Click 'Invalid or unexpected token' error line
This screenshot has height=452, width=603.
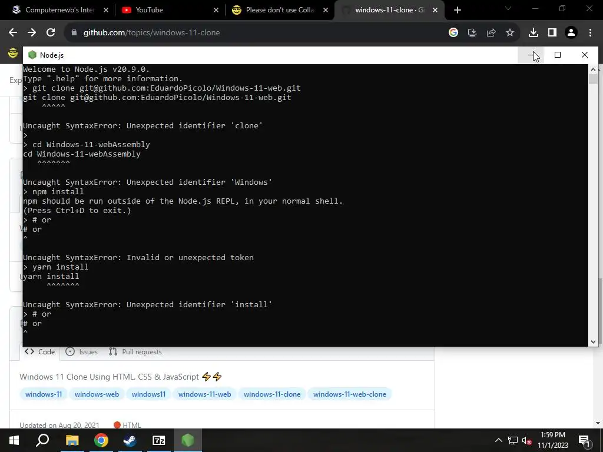tap(138, 258)
